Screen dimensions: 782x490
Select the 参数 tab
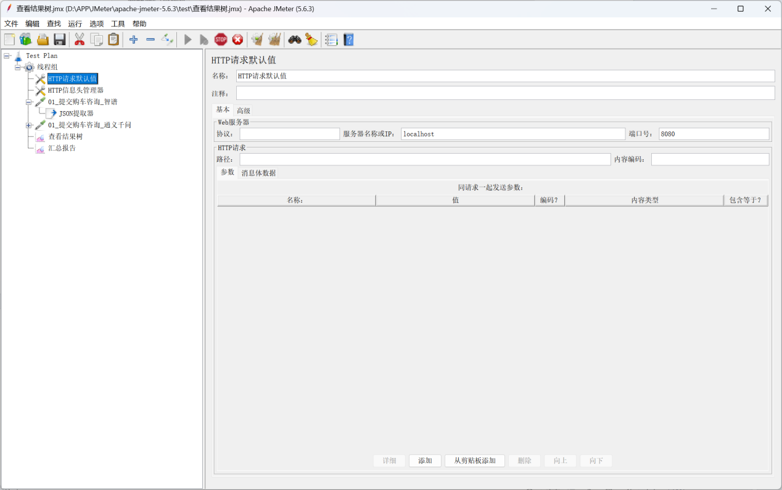228,172
